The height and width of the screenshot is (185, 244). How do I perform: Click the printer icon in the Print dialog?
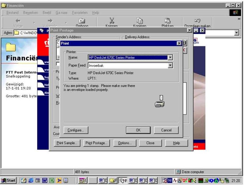coord(160,101)
